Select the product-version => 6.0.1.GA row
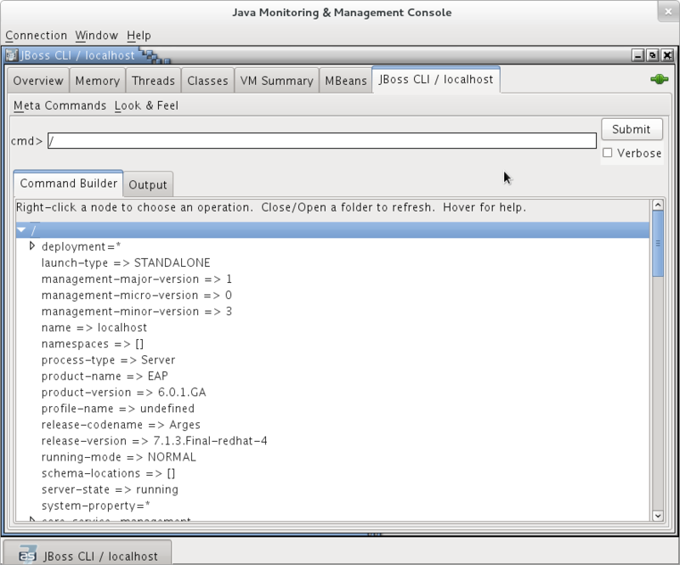680x565 pixels. coord(123,393)
